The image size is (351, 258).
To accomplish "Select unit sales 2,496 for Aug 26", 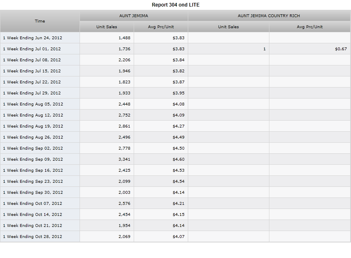I will tap(107, 137).
